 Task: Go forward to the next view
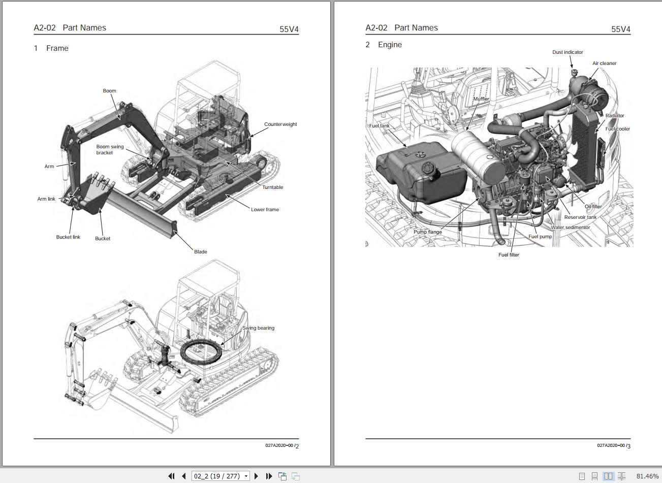[x=295, y=476]
